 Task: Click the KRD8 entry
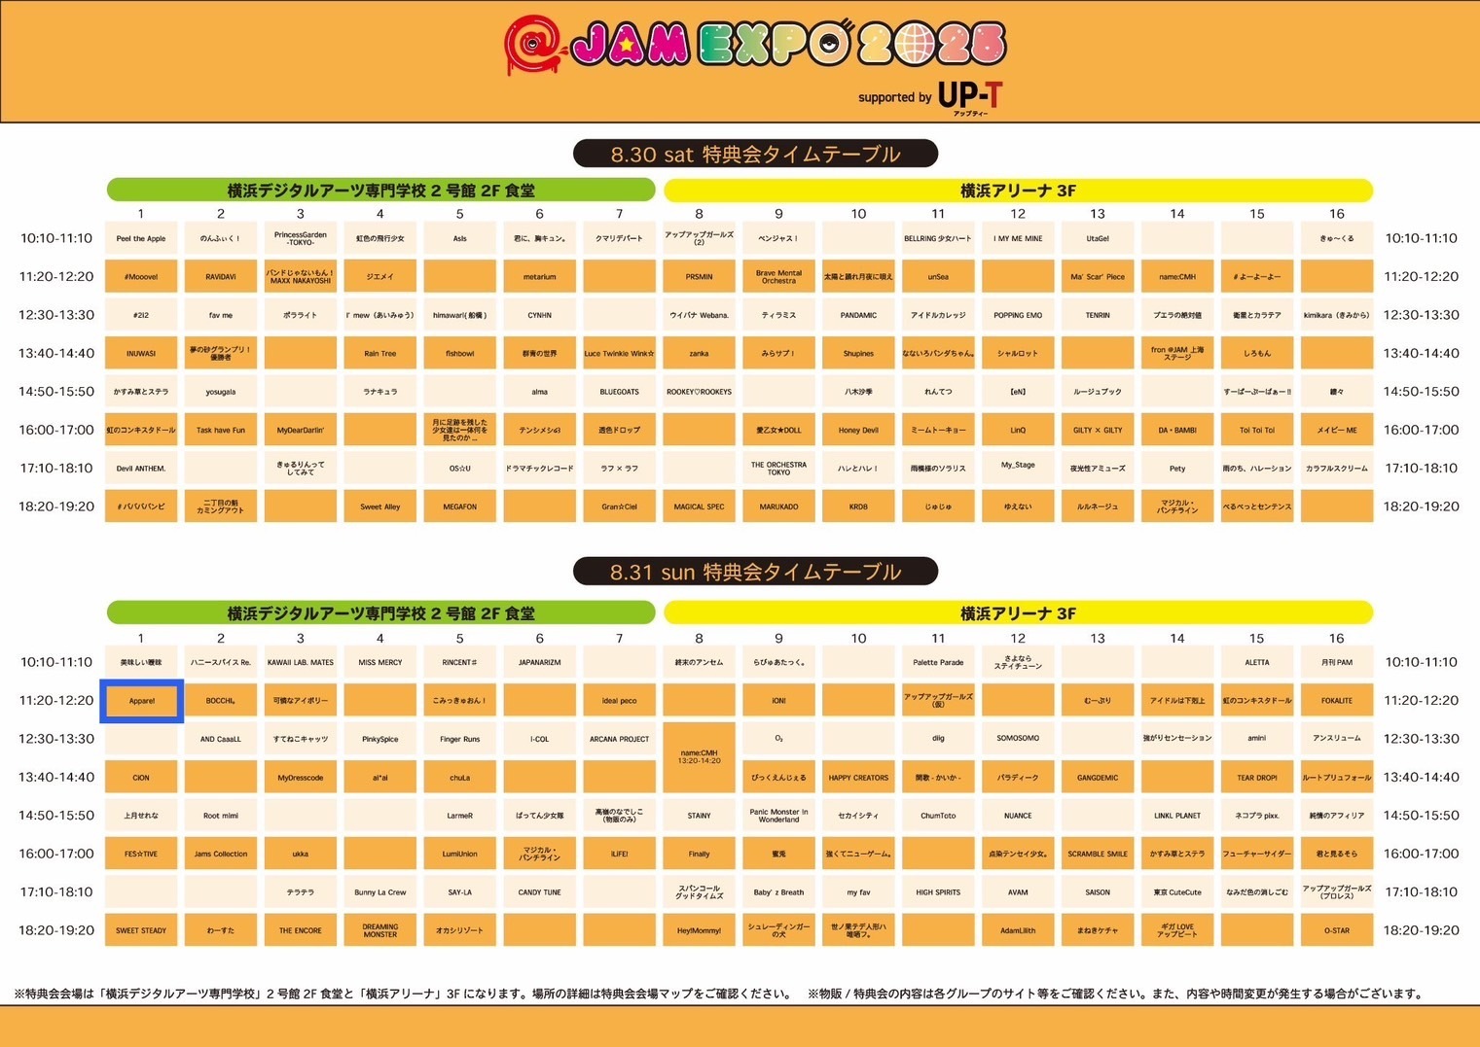(859, 506)
